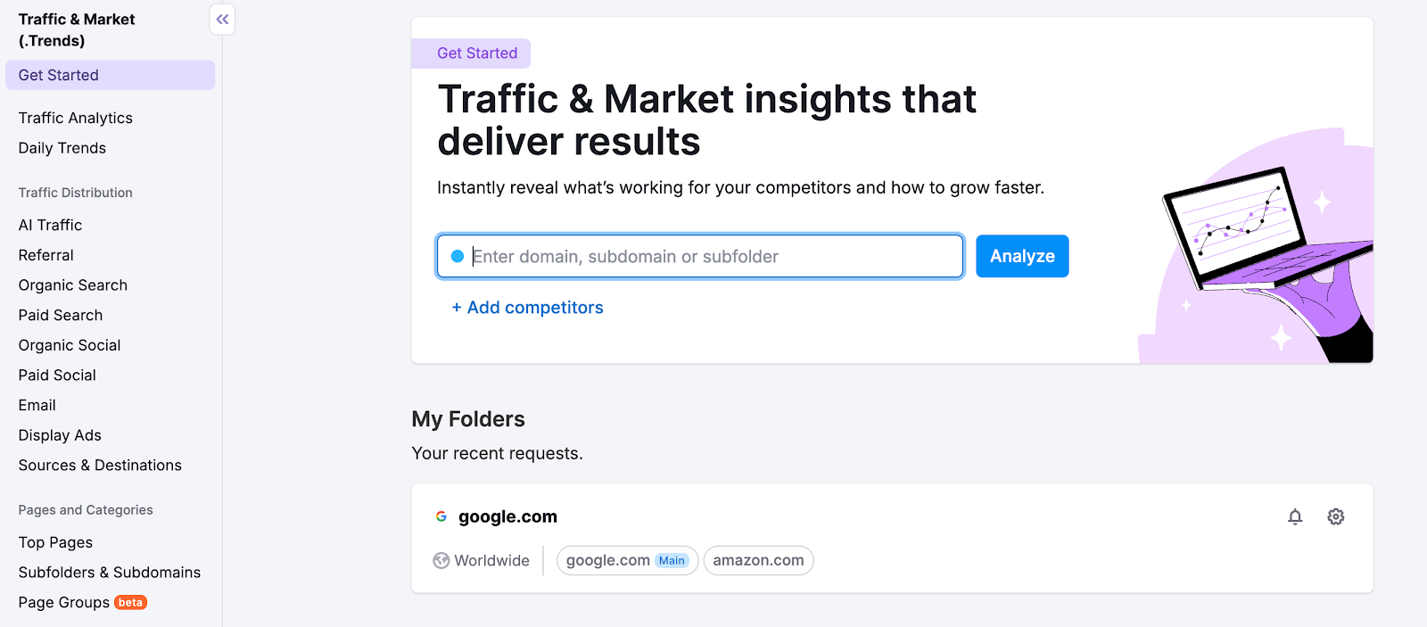Select the google.com Main competitor chip
The height and width of the screenshot is (627, 1427).
627,560
